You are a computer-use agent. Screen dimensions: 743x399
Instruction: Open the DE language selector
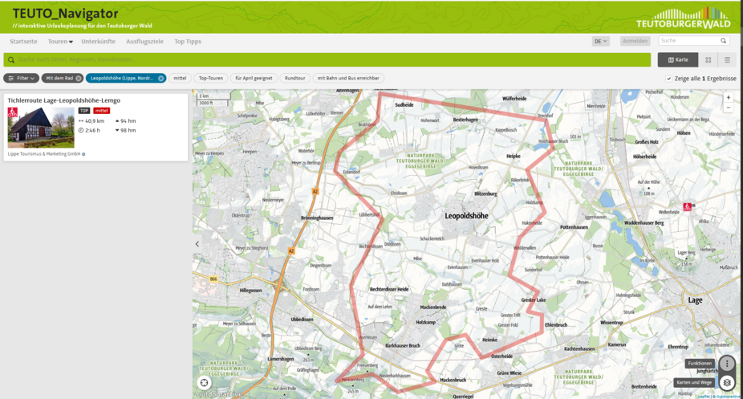pos(600,41)
